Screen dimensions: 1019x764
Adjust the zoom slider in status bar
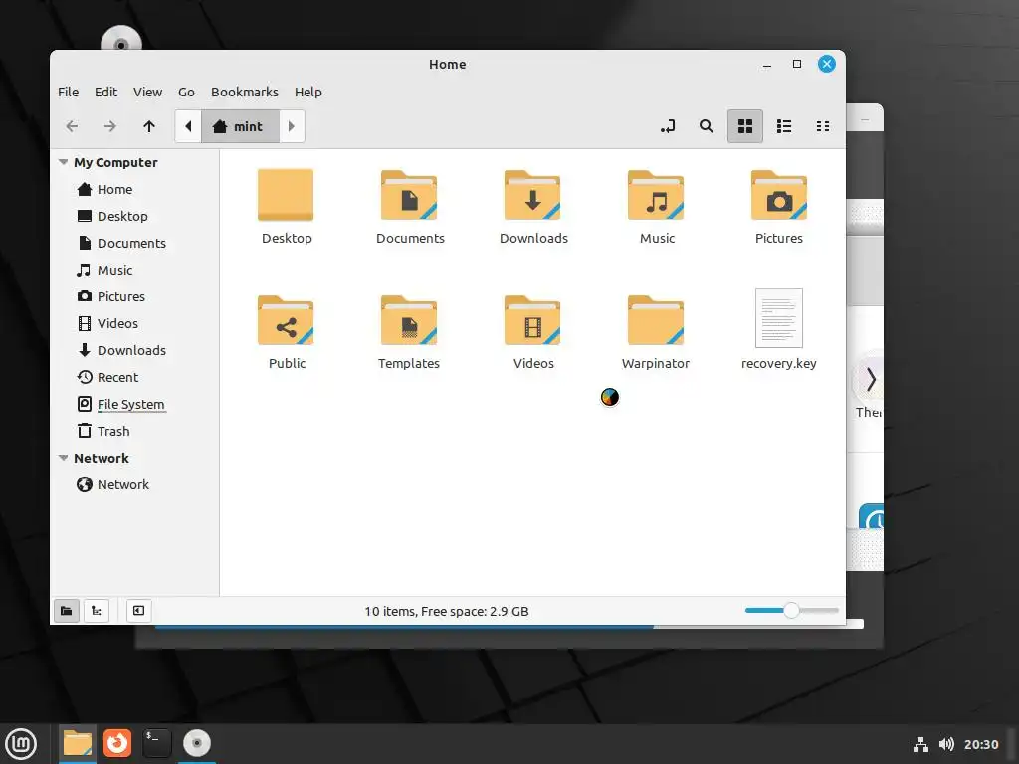click(791, 611)
